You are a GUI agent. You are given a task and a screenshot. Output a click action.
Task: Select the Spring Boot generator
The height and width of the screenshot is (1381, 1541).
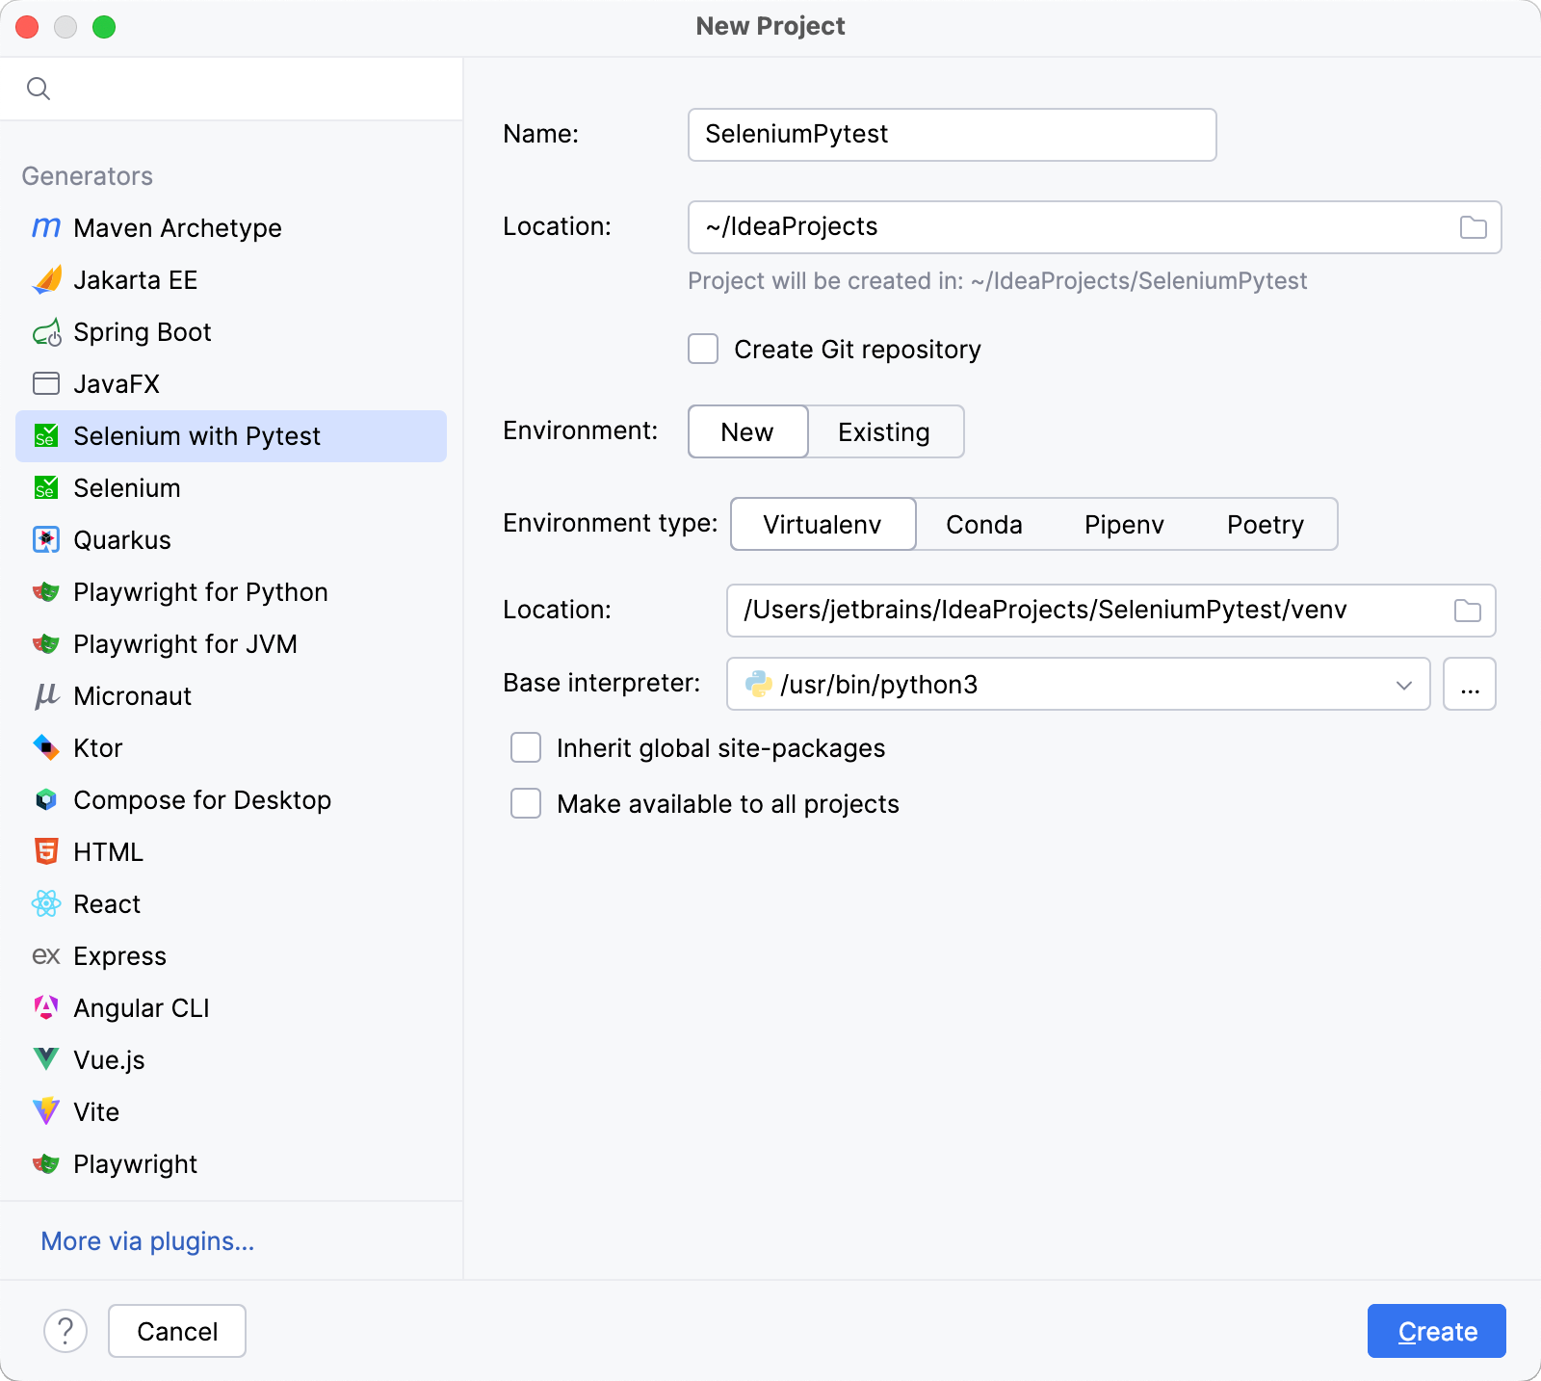coord(142,331)
